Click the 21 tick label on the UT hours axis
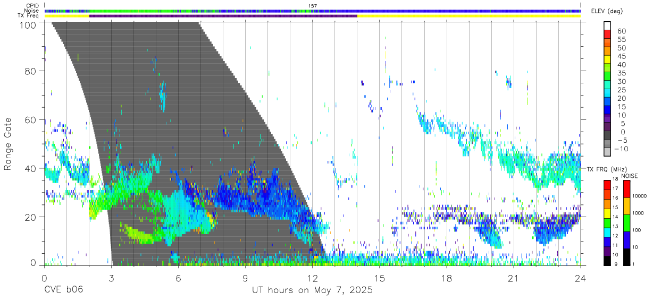The height and width of the screenshot is (301, 653). coord(514,278)
